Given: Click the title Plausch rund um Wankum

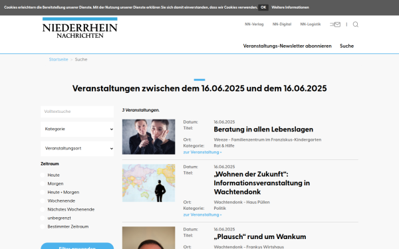Looking at the screenshot, I should [x=260, y=236].
